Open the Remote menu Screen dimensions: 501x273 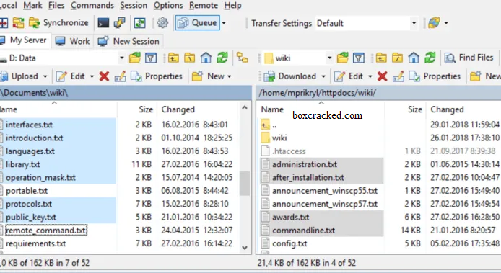pyautogui.click(x=203, y=6)
